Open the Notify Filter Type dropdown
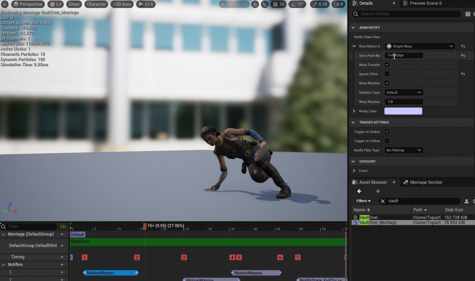The width and height of the screenshot is (475, 281). [x=404, y=150]
